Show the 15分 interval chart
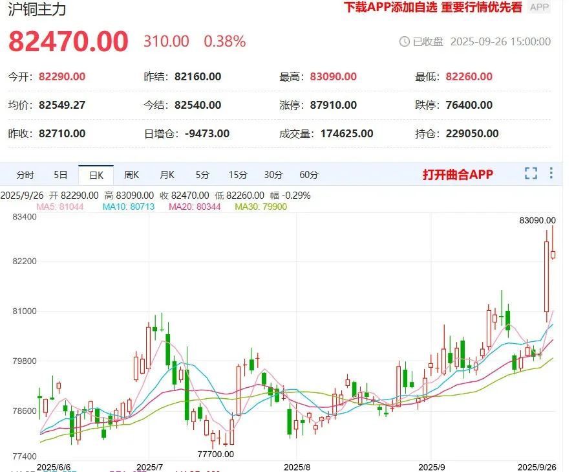Image resolution: width=574 pixels, height=472 pixels. pos(238,175)
